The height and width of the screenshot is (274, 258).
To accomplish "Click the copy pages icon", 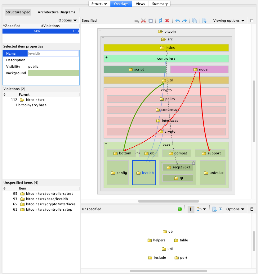I will (x=194, y=21).
